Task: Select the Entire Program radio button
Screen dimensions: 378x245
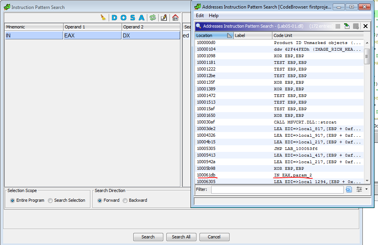Action: click(x=12, y=200)
